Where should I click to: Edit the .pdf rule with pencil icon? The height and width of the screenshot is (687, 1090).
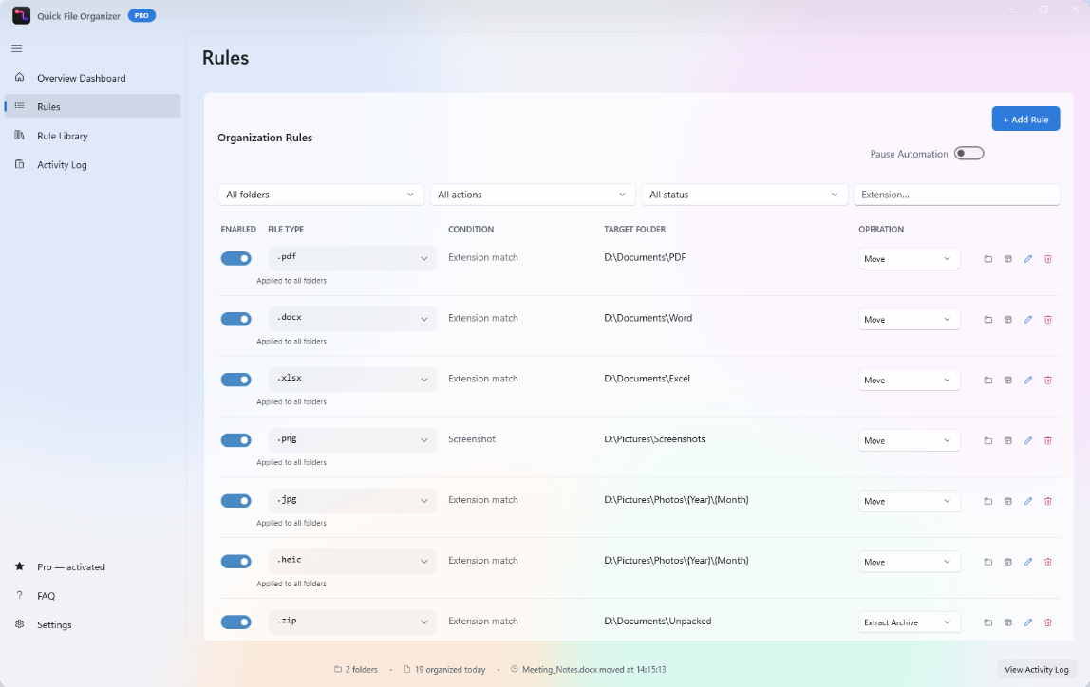click(1028, 259)
